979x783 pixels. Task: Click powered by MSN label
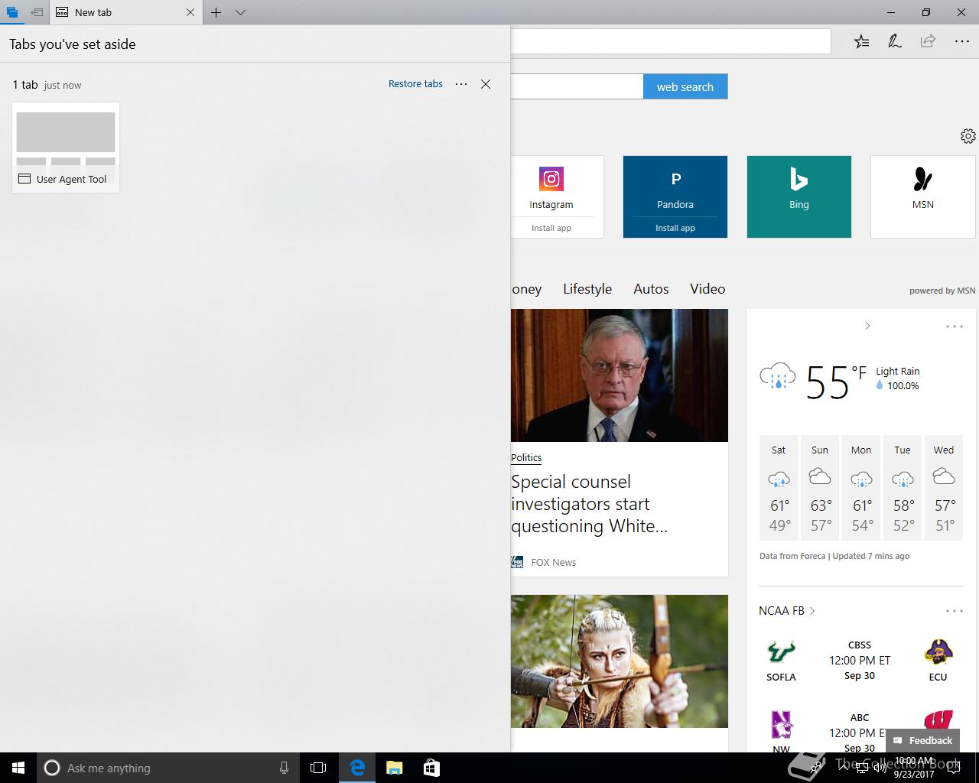(x=942, y=291)
